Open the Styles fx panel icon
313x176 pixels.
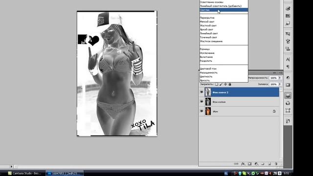coord(288,23)
